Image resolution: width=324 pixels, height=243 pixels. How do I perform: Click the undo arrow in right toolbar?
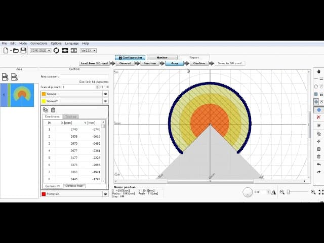pos(318,165)
